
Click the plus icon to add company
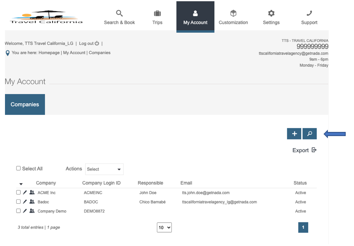tap(294, 134)
